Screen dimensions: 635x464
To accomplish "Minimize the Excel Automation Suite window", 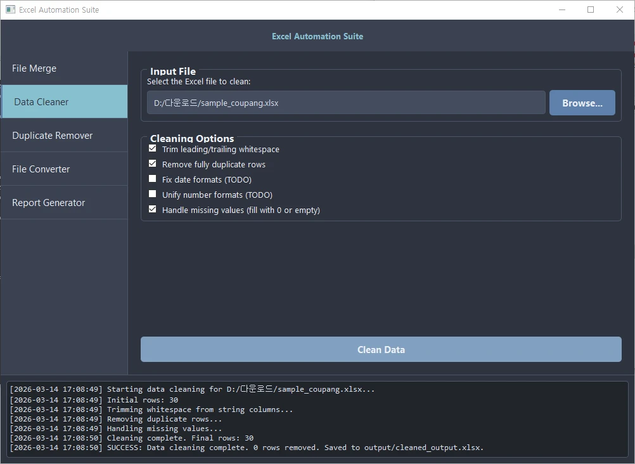I will pos(561,10).
